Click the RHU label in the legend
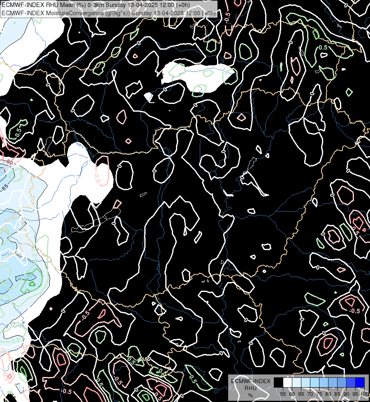 coord(250,388)
